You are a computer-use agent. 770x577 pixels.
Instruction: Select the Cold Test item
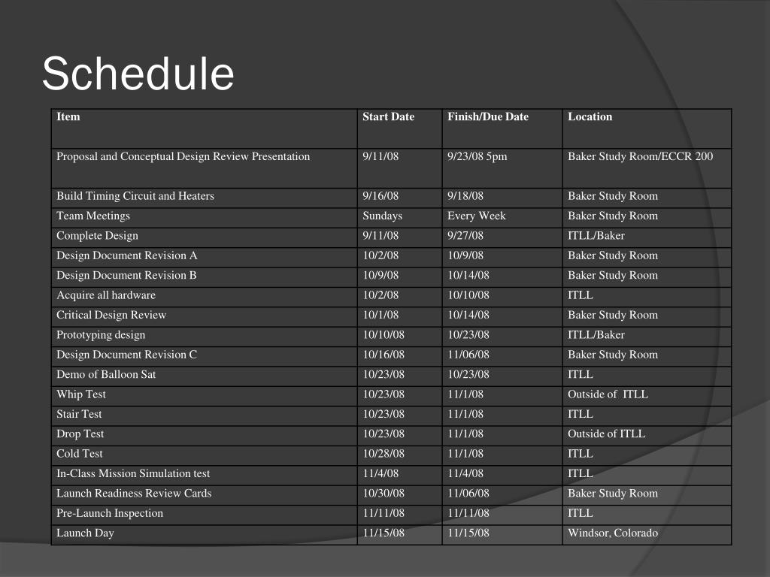click(x=80, y=454)
